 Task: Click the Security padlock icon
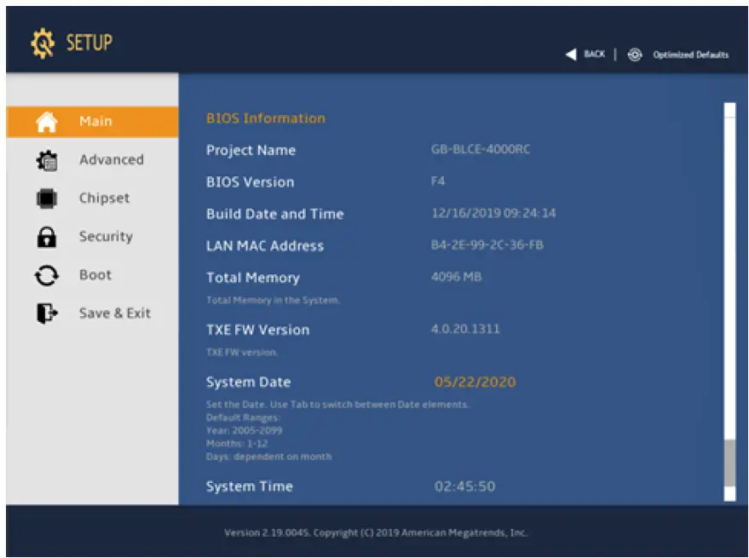47,237
